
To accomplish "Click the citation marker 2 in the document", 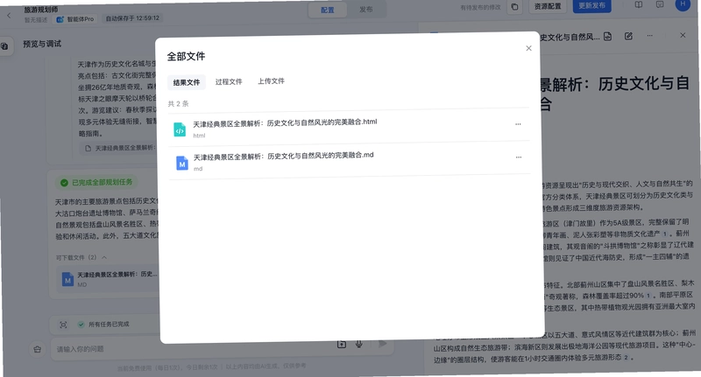I will point(626,358).
